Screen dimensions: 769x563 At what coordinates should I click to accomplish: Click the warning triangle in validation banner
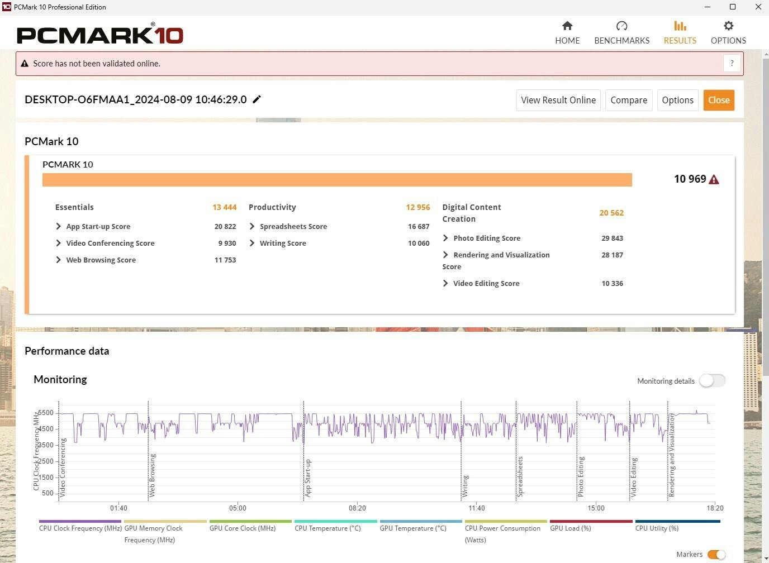click(x=25, y=64)
